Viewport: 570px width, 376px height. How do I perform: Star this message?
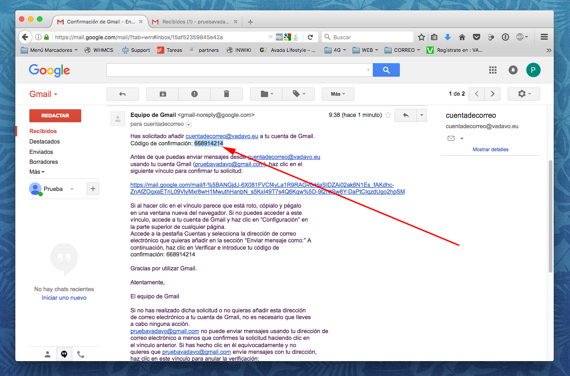point(388,115)
